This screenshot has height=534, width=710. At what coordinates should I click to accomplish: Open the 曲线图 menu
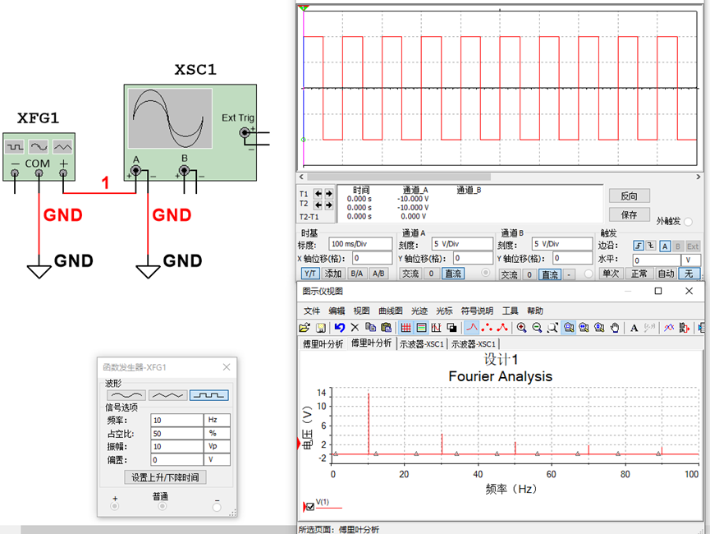pos(389,311)
